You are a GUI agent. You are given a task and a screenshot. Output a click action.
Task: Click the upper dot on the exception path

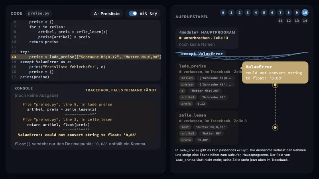tap(275, 85)
